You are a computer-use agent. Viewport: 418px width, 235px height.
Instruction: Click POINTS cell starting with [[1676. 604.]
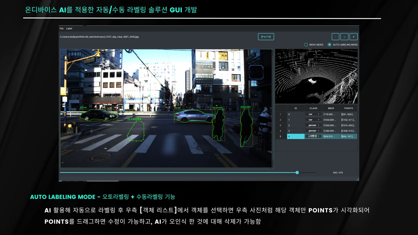(348, 125)
